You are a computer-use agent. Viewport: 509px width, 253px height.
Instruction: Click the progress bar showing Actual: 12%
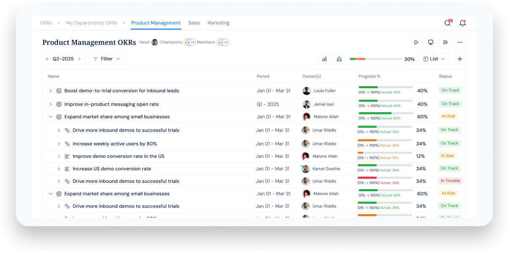pyautogui.click(x=384, y=153)
